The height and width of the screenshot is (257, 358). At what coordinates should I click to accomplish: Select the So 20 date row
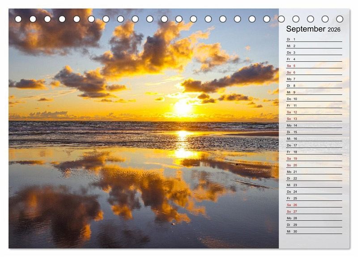(314, 165)
